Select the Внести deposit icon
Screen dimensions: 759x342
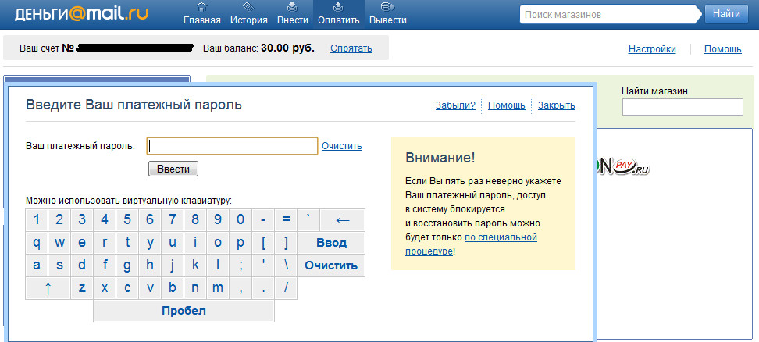(x=292, y=8)
